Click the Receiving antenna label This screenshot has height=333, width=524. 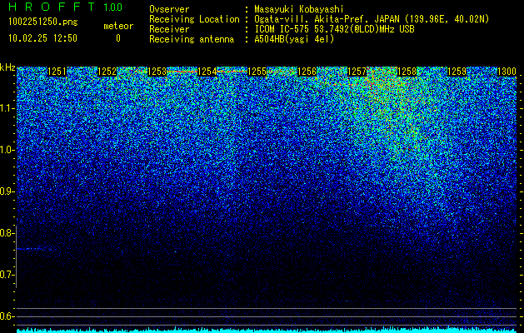(x=192, y=39)
